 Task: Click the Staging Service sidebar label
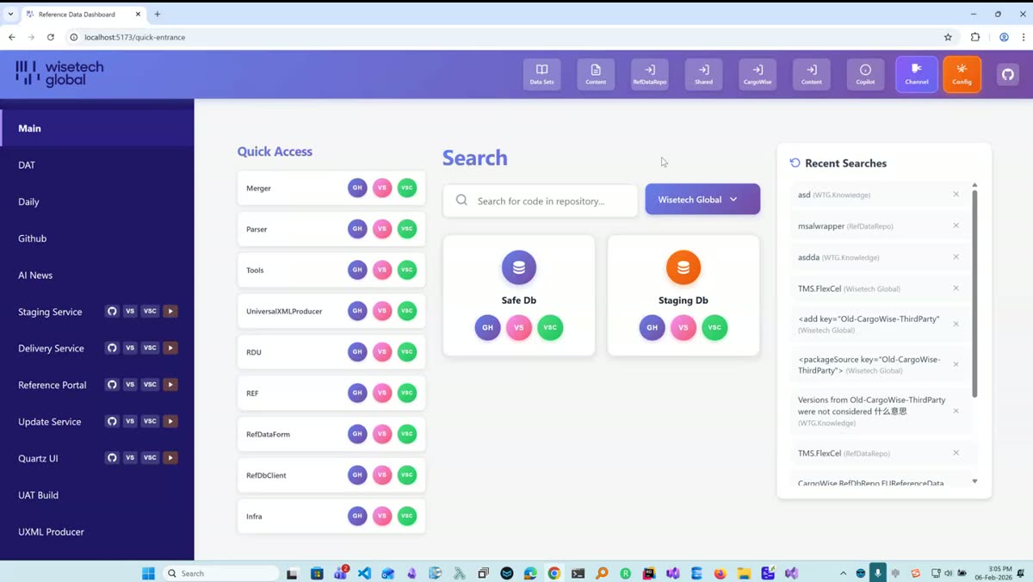pyautogui.click(x=50, y=312)
